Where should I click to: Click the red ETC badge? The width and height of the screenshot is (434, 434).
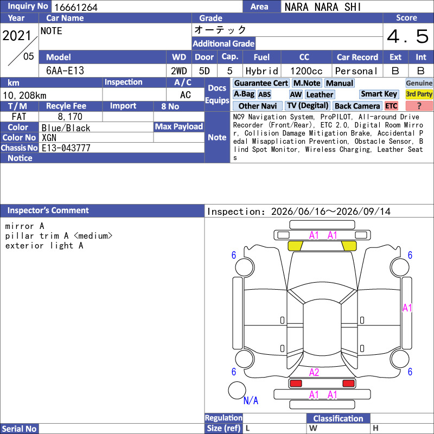391,106
